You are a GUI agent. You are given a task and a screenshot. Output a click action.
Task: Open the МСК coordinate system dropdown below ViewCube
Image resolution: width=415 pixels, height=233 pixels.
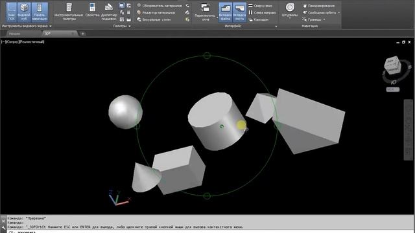click(393, 89)
